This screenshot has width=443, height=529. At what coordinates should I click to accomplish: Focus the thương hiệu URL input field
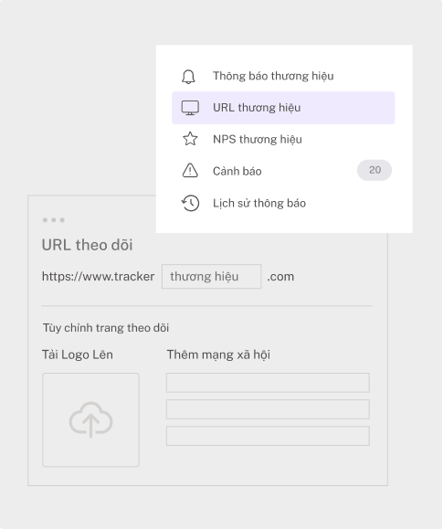(x=212, y=276)
